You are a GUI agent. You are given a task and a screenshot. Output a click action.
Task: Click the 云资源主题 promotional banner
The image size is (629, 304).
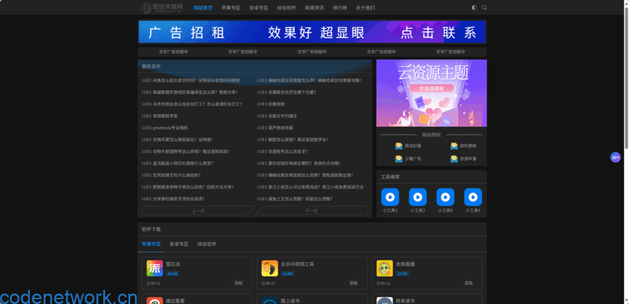(431, 93)
